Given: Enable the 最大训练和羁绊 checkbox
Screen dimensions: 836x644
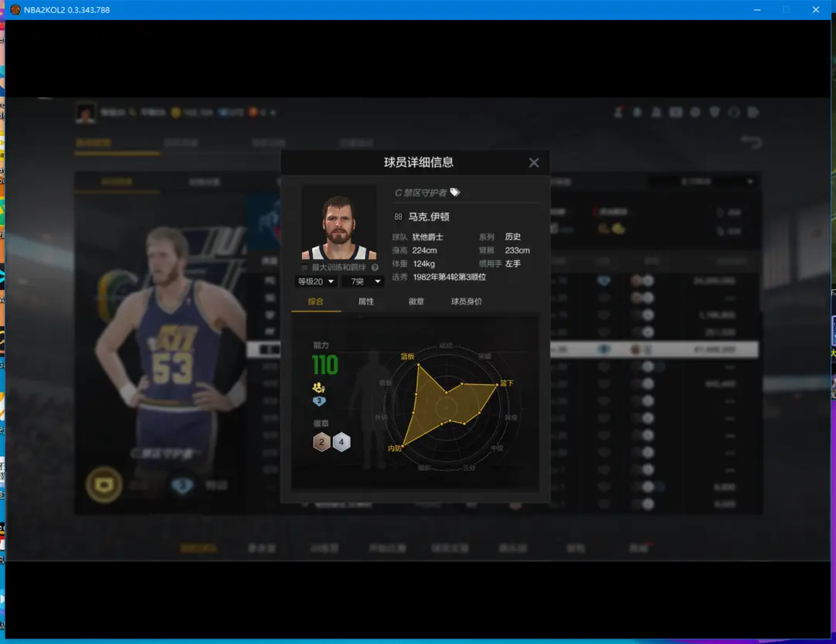Looking at the screenshot, I should point(304,267).
